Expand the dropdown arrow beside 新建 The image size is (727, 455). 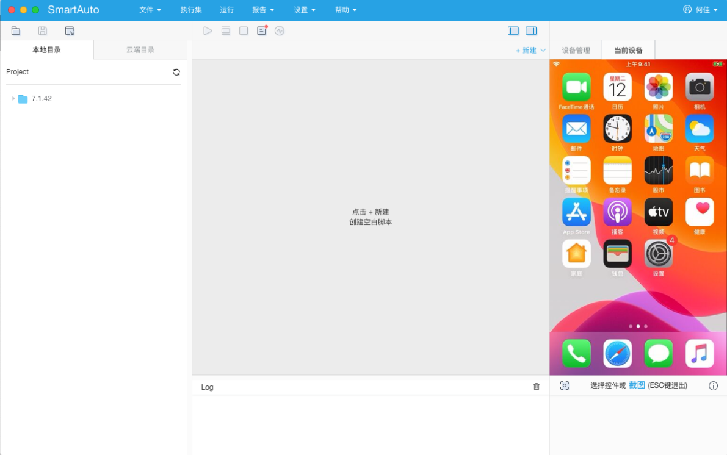[543, 50]
